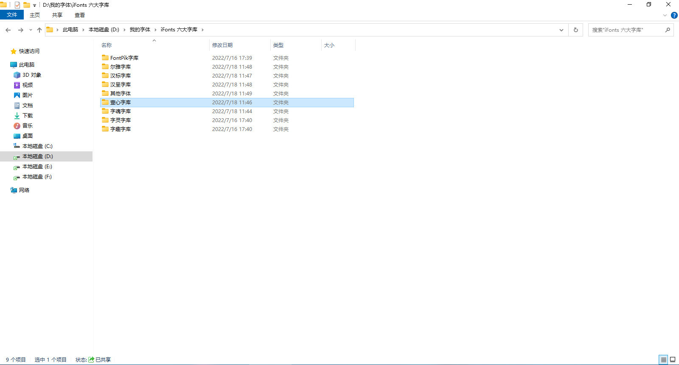Click the 音乐 music note icon
The image size is (679, 365).
17,126
